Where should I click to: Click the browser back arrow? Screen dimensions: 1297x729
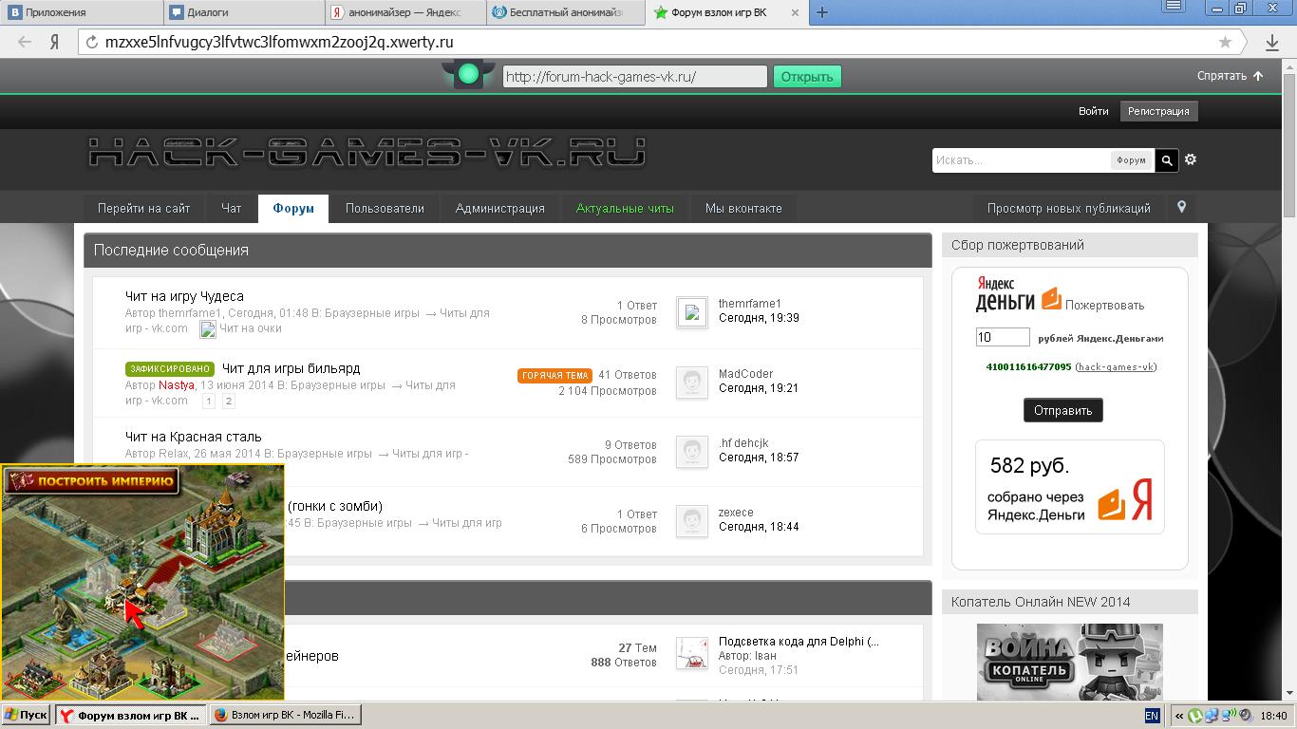click(25, 42)
